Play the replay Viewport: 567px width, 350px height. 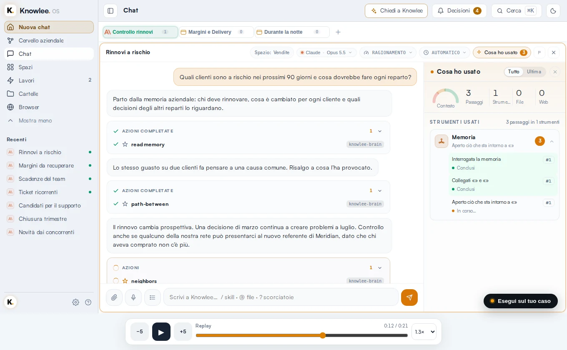(x=161, y=332)
